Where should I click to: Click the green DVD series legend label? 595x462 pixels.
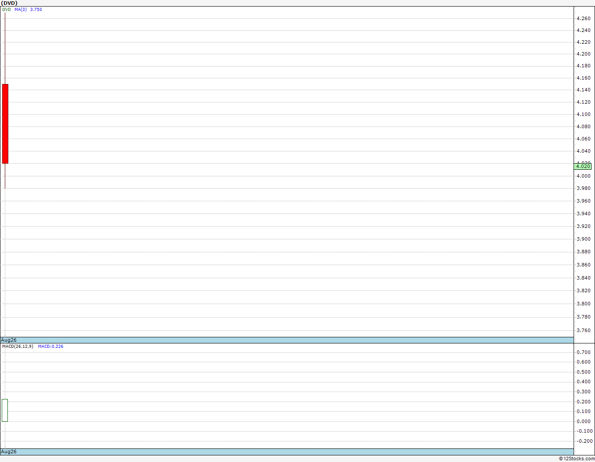click(x=7, y=10)
